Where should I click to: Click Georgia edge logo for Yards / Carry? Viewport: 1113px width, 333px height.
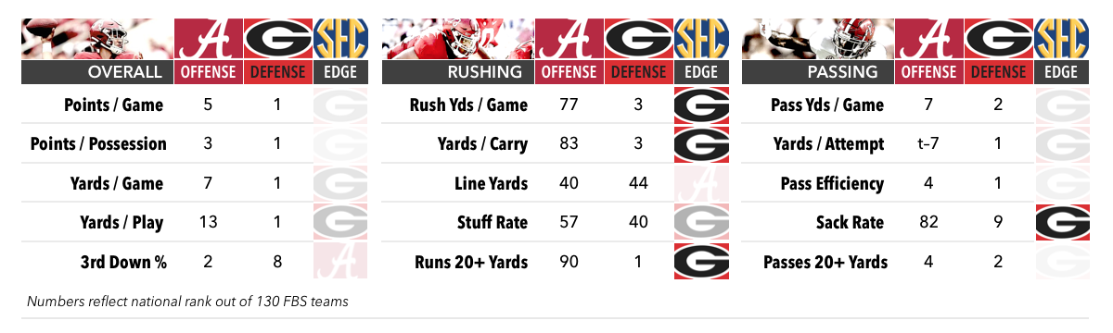click(701, 144)
